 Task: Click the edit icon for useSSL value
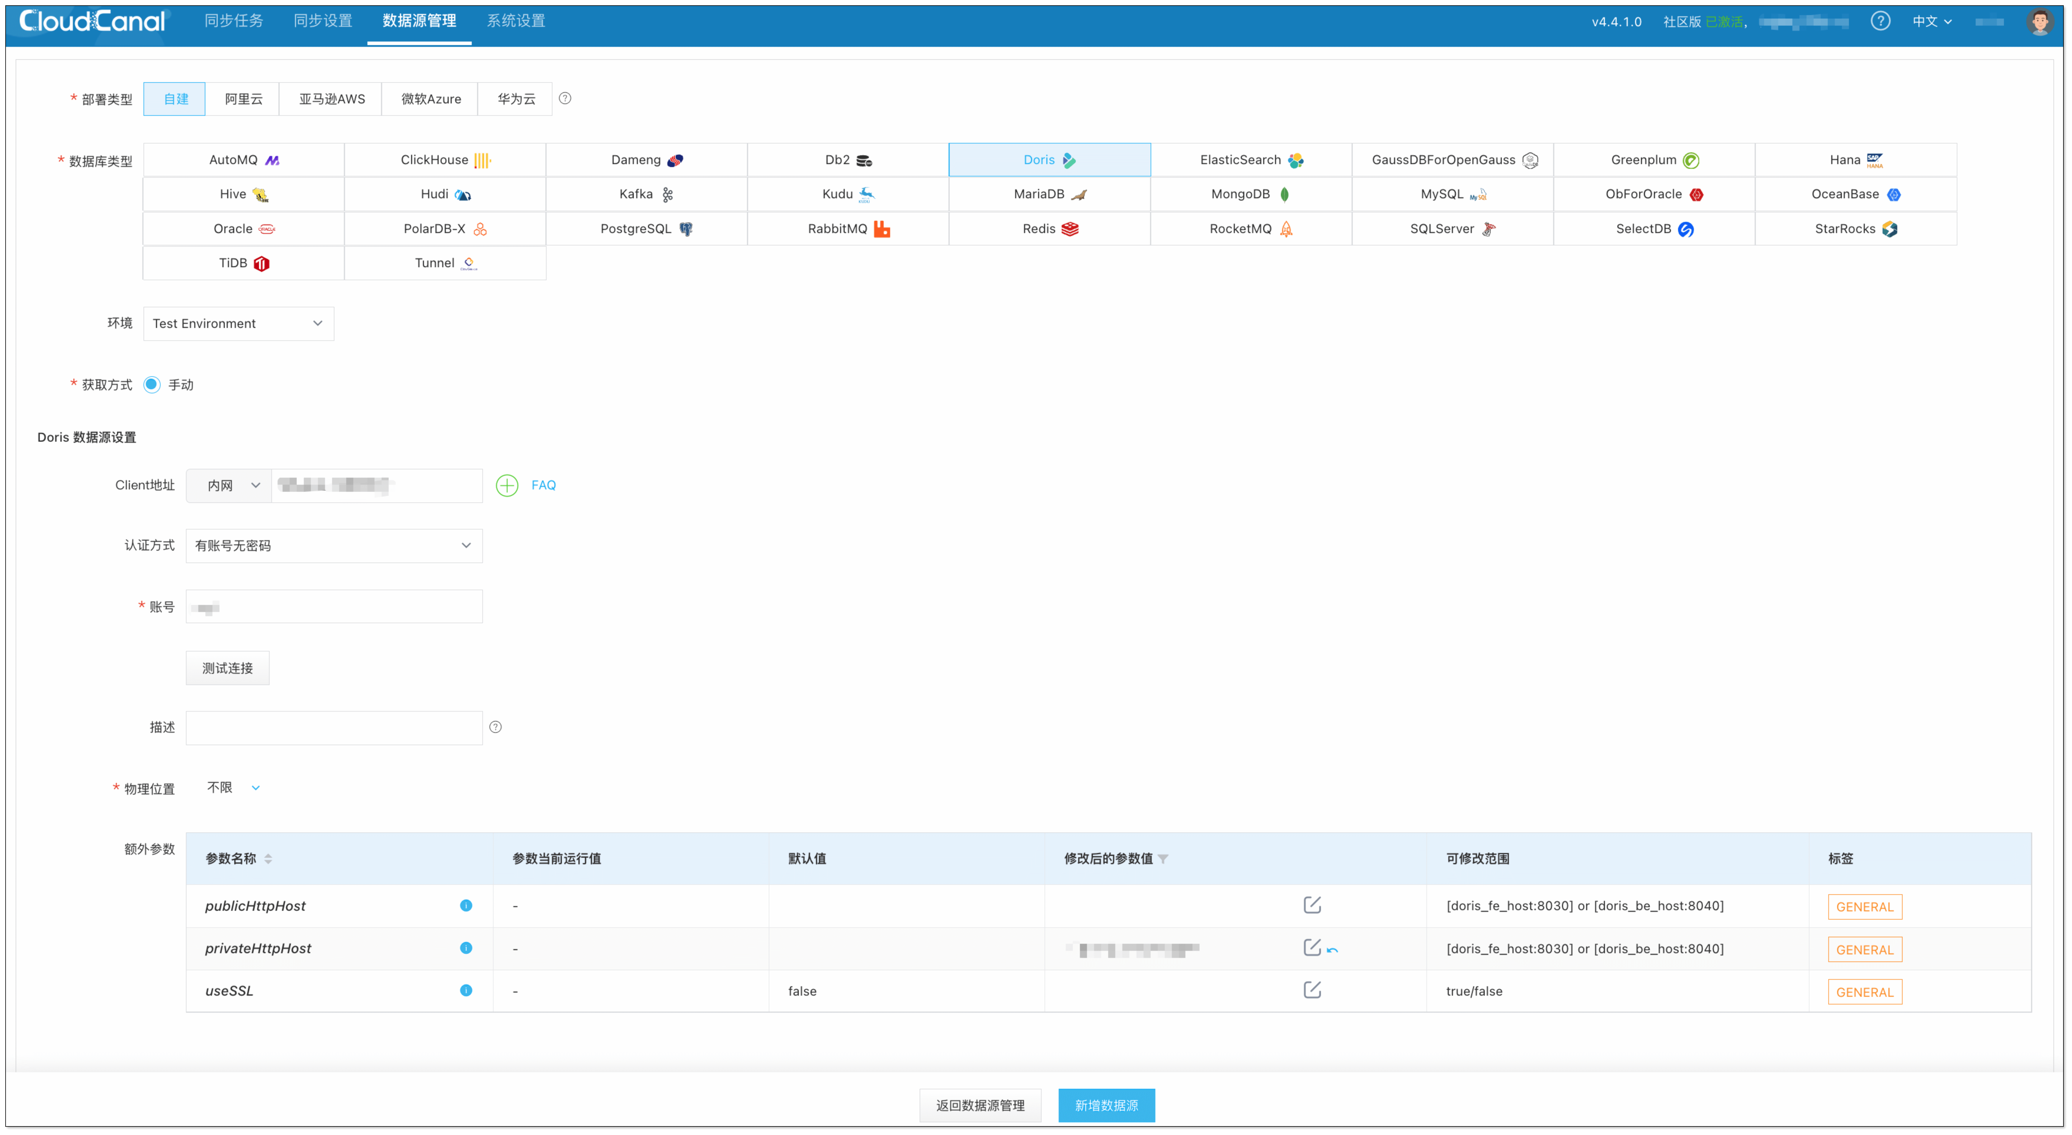(x=1312, y=990)
